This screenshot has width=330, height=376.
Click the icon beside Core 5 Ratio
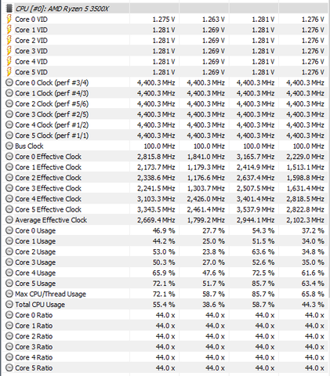pyautogui.click(x=9, y=368)
